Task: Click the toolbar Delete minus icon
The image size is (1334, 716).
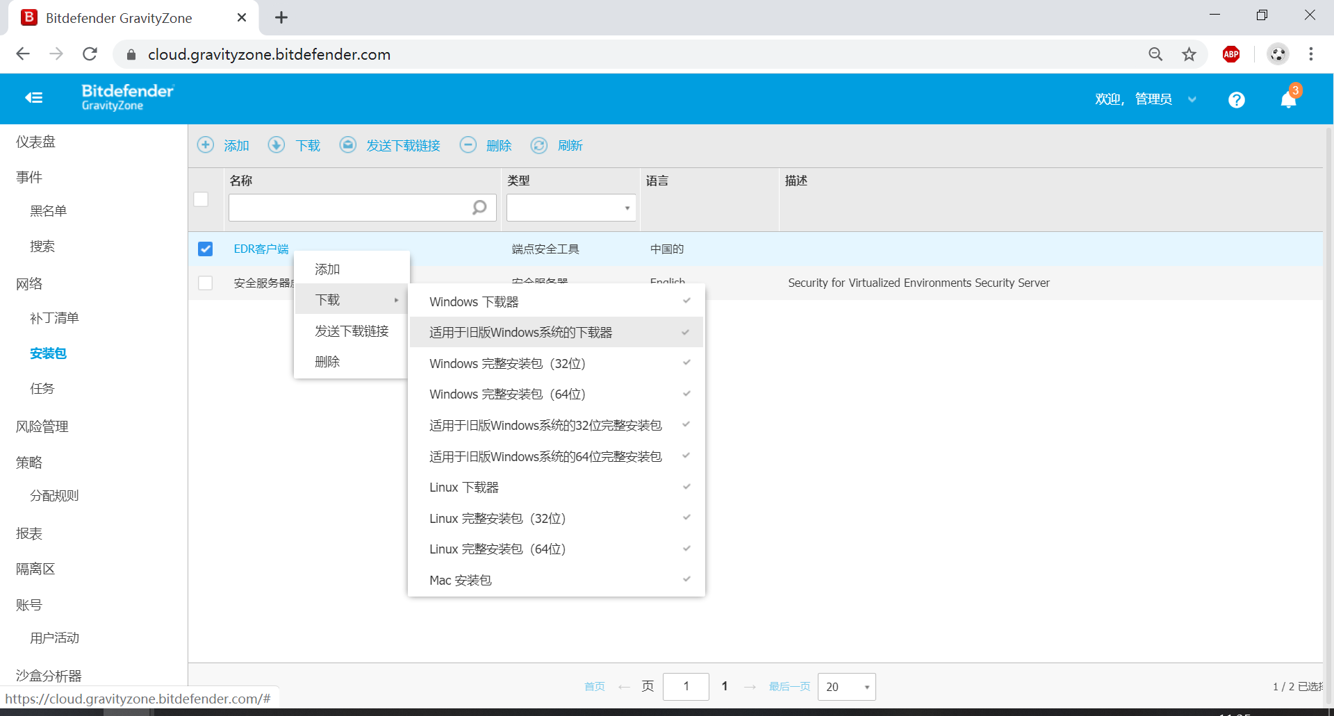Action: (x=468, y=144)
